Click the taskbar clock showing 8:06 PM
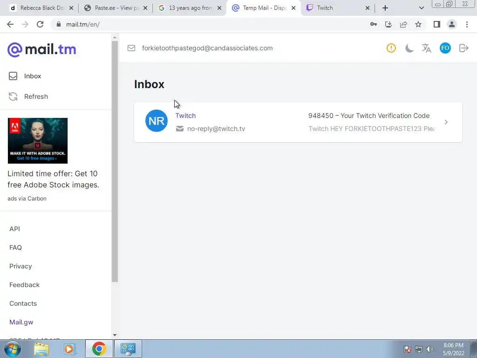 [x=454, y=349]
